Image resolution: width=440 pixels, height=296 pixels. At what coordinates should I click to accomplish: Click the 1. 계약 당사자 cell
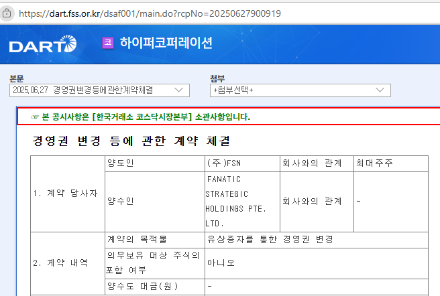click(x=68, y=194)
